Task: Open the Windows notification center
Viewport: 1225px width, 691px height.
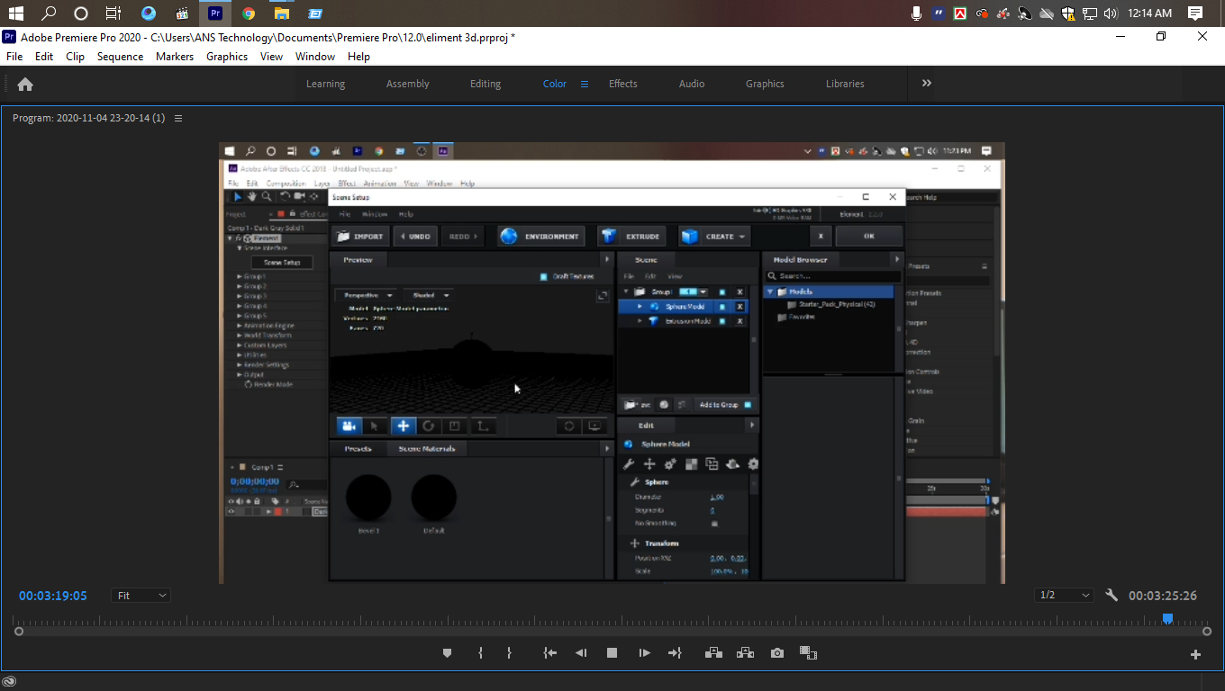Action: [1194, 13]
